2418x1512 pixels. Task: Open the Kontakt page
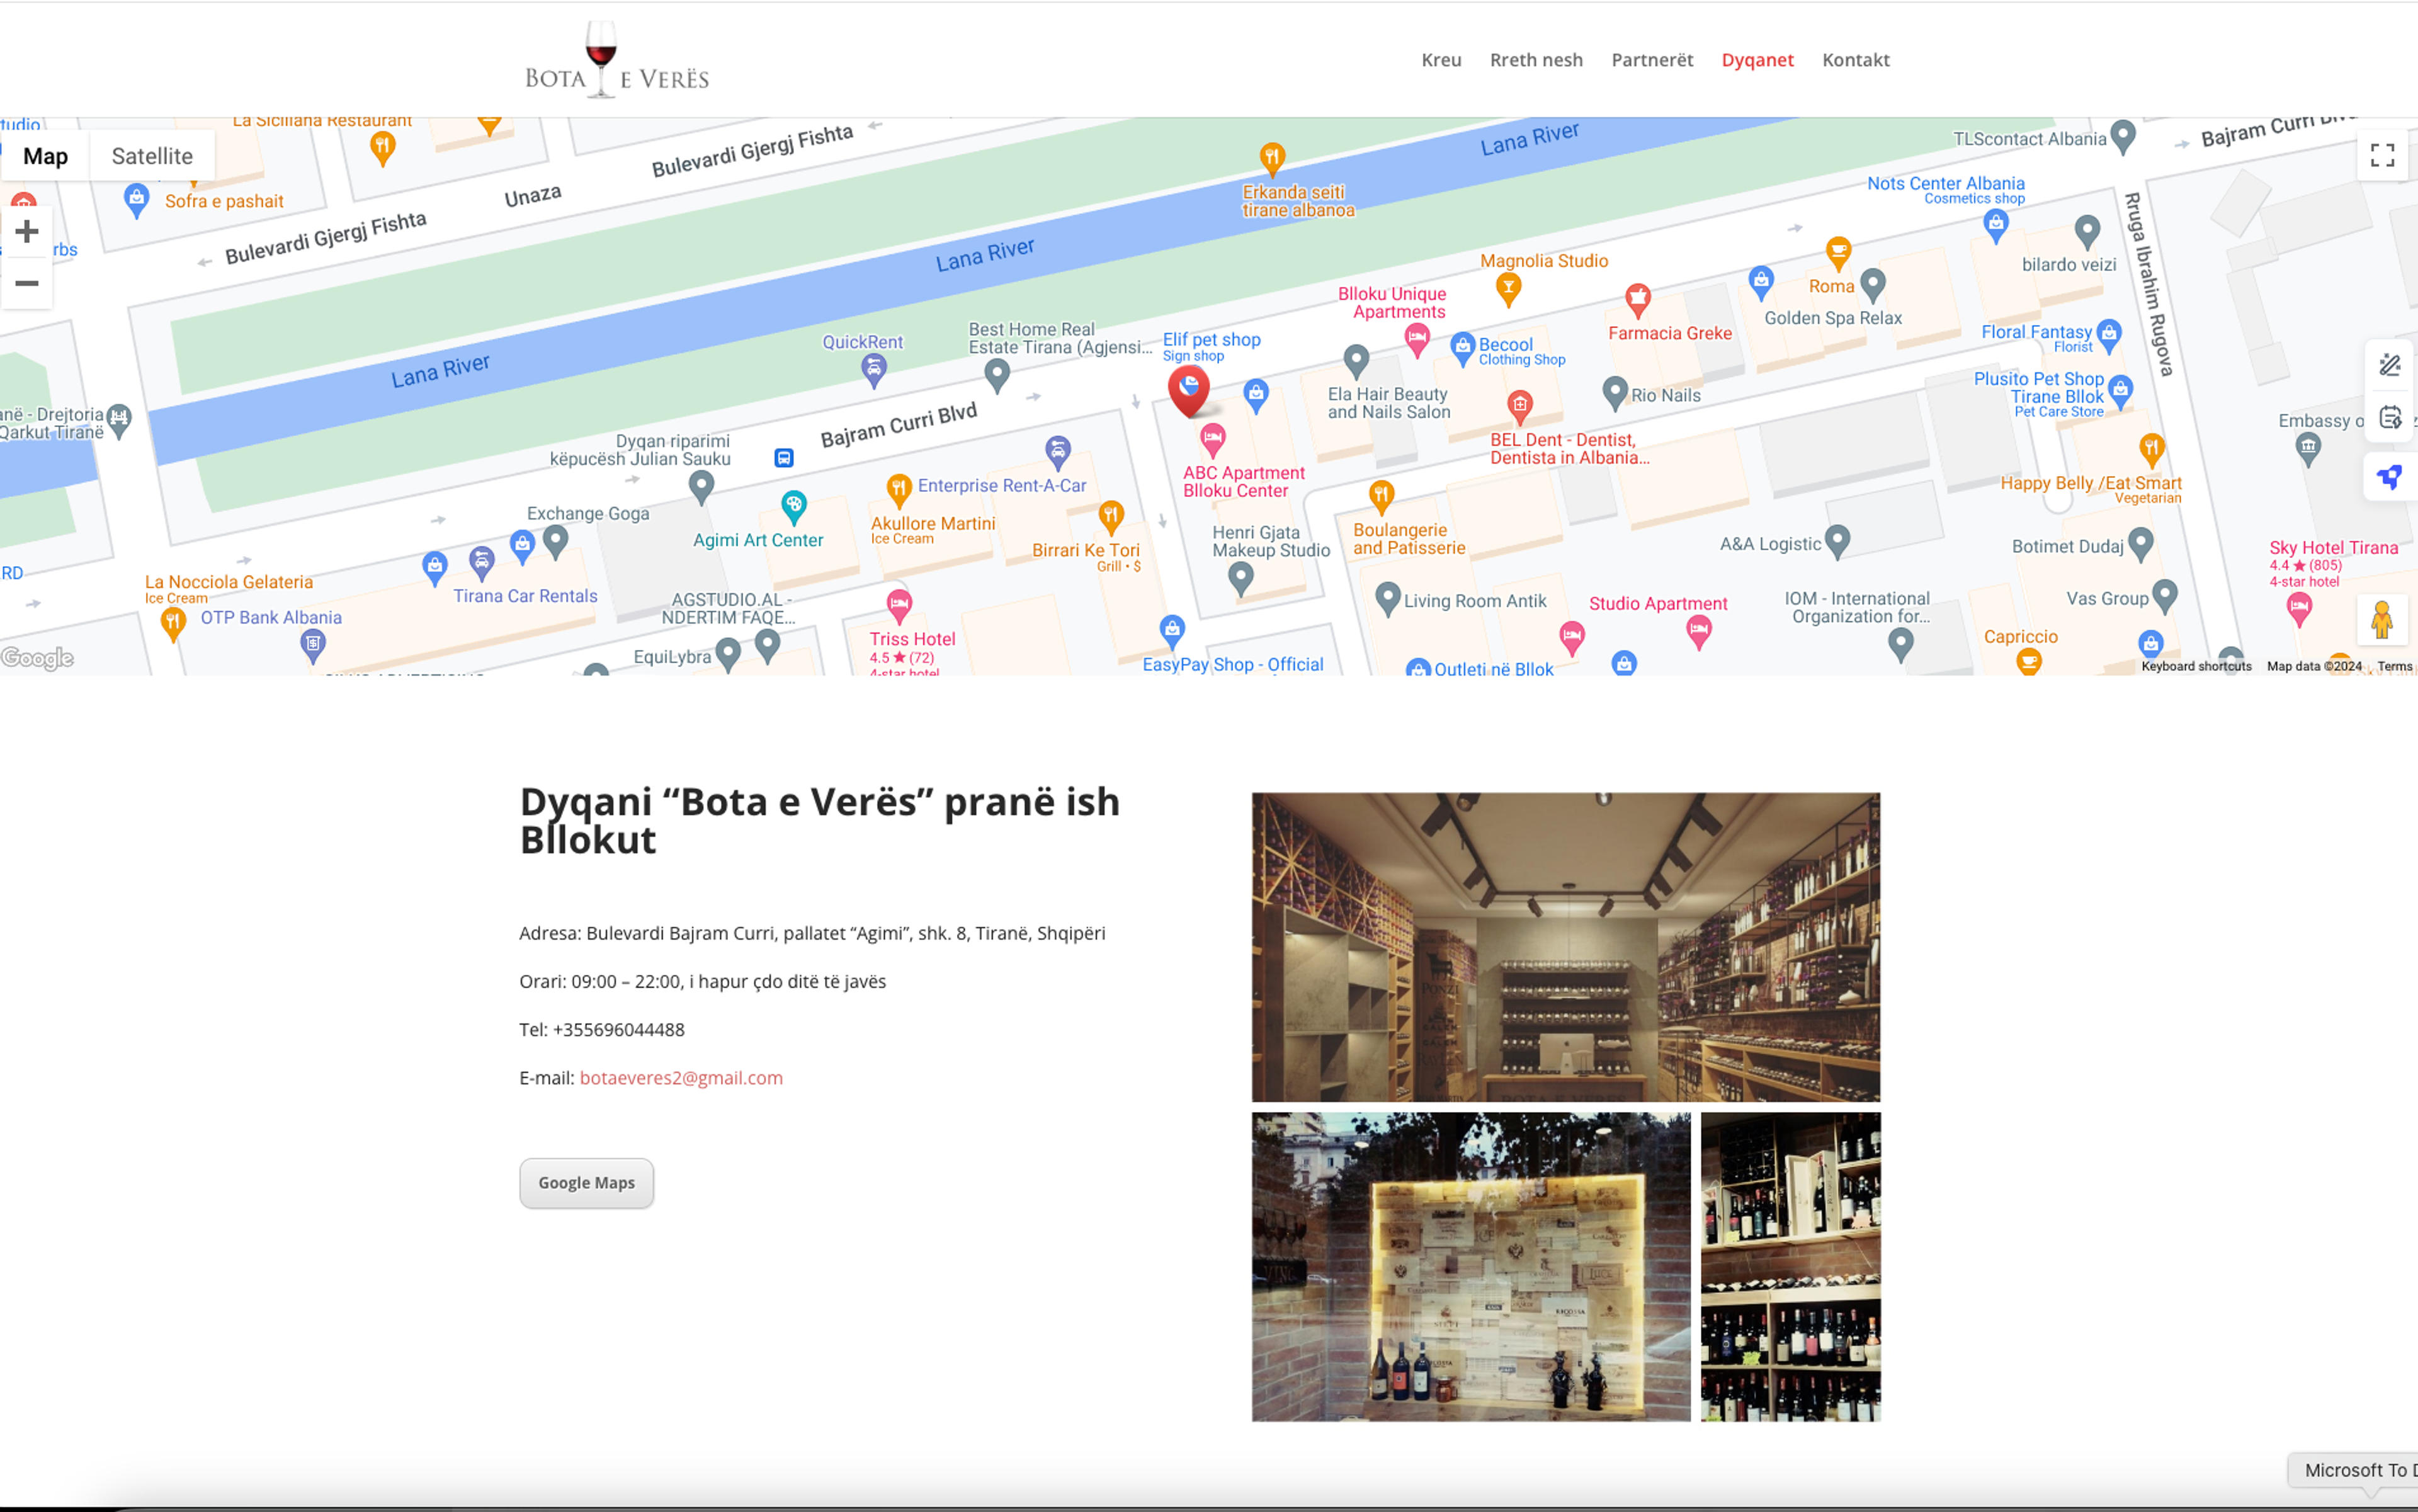pos(1855,60)
